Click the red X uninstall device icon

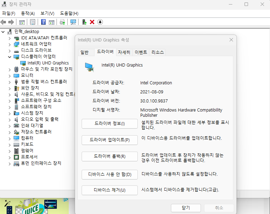(x=92, y=22)
